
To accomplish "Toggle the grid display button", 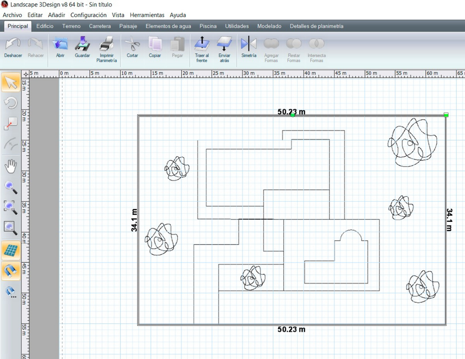I will click(x=11, y=250).
